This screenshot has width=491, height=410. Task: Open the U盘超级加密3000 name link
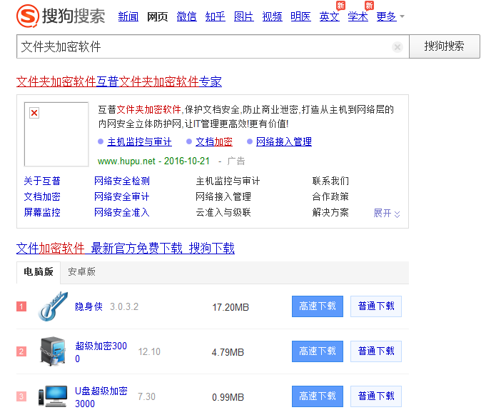point(101,397)
